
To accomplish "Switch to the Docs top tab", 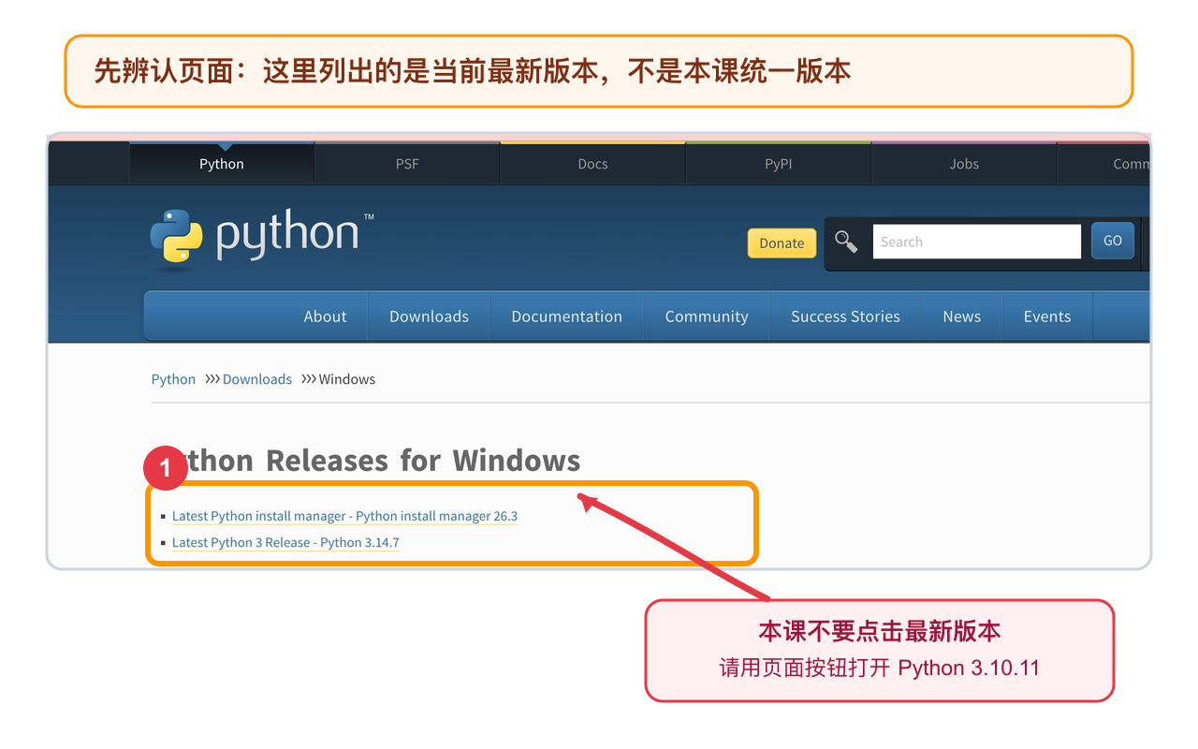I will pyautogui.click(x=592, y=164).
